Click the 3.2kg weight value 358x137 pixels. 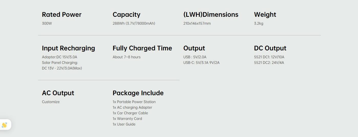[x=258, y=23]
